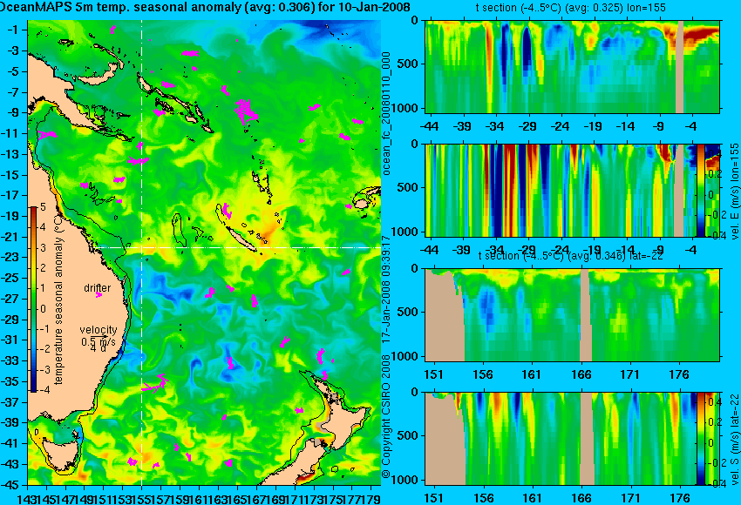741x505 pixels.
Task: Click the 'velocity' legend label on the map
Action: (x=99, y=330)
